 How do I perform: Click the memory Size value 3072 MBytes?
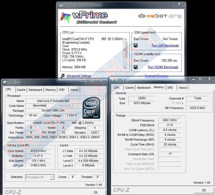[142, 103]
